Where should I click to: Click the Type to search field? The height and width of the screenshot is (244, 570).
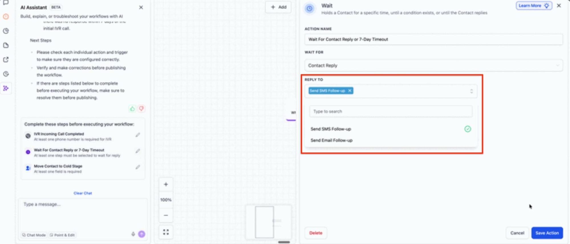click(390, 111)
